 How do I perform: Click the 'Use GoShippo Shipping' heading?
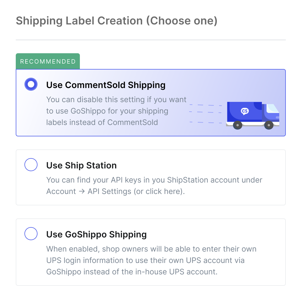click(96, 235)
